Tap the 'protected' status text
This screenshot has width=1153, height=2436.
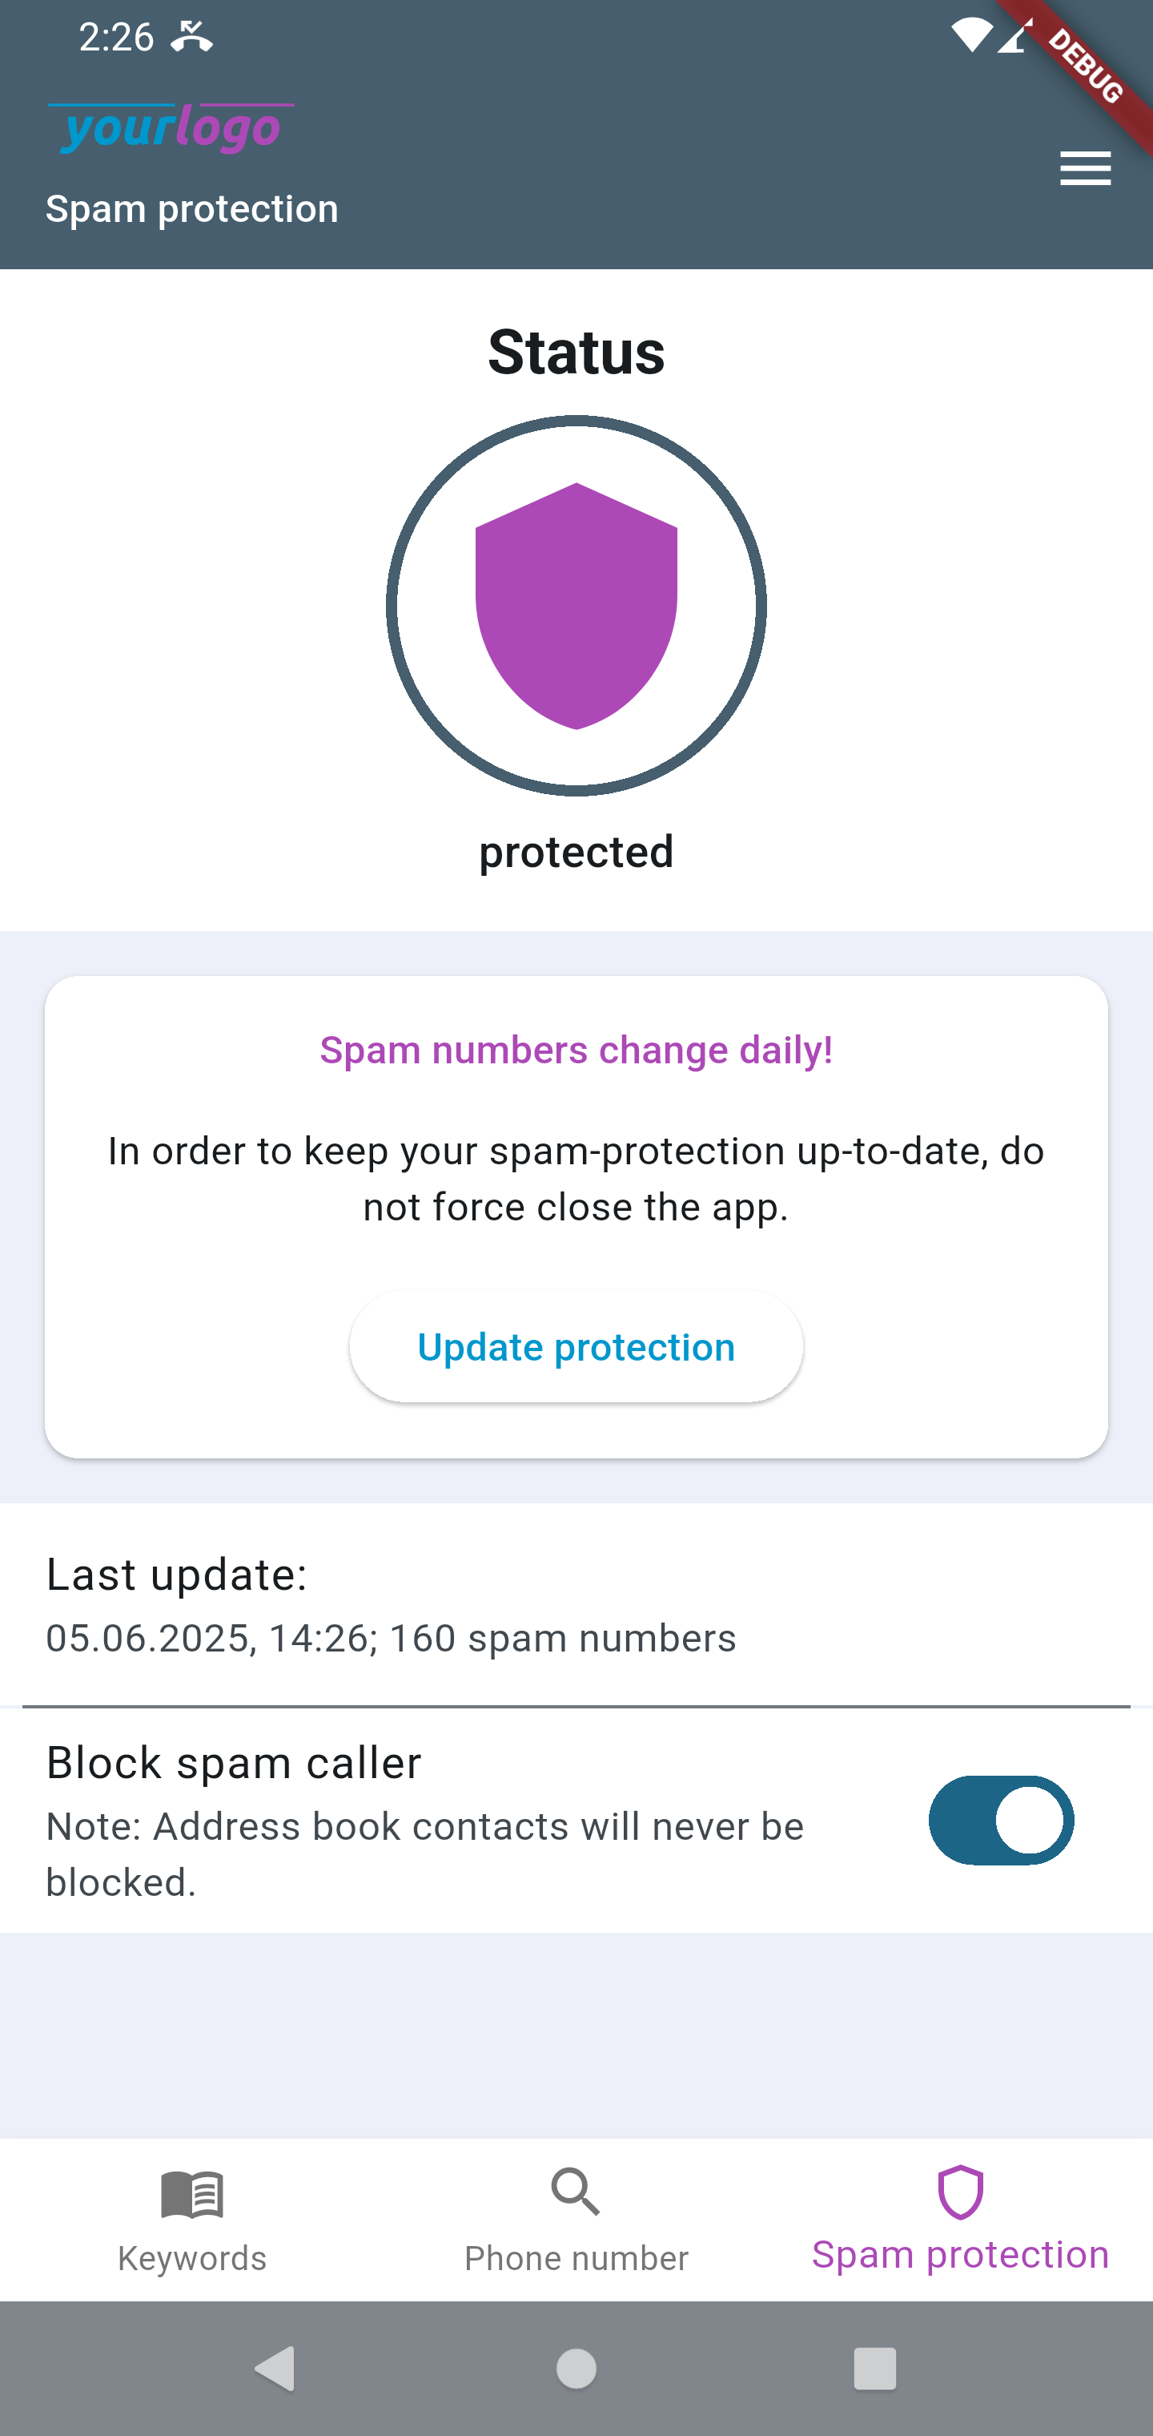coord(576,852)
